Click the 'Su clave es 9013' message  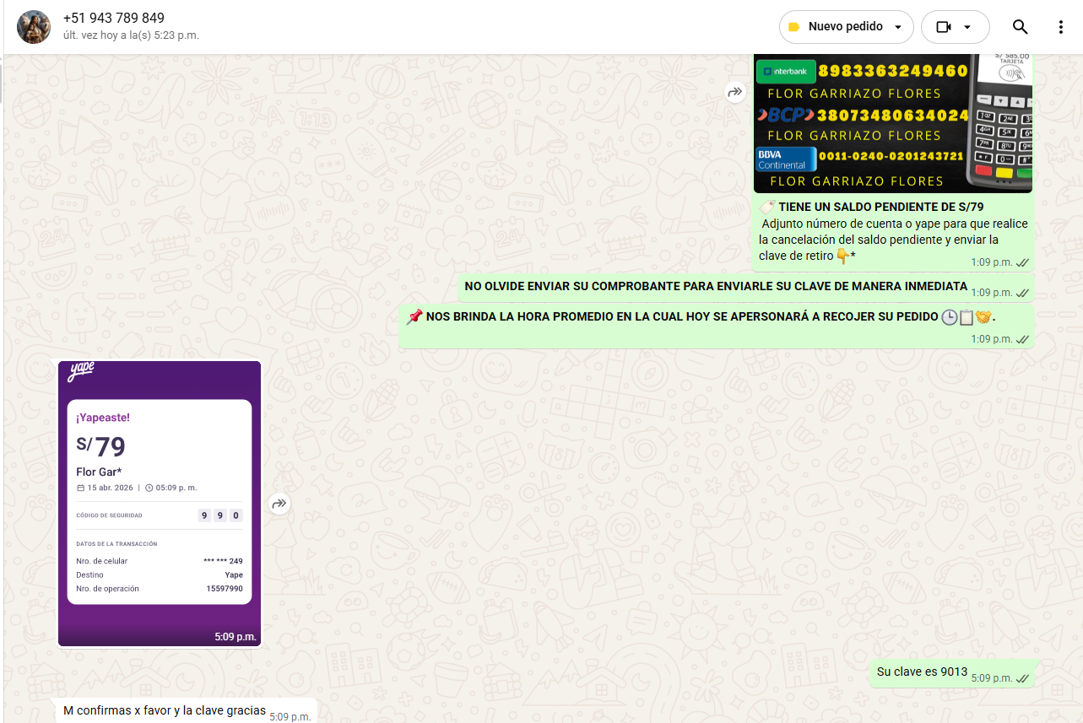922,672
